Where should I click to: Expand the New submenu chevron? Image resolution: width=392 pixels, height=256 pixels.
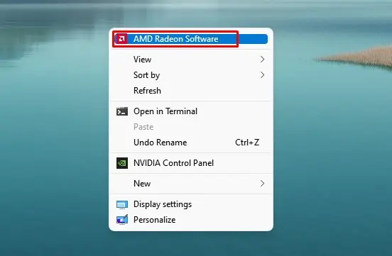(x=262, y=184)
